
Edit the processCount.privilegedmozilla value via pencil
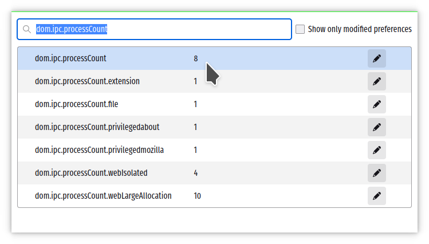tap(376, 150)
